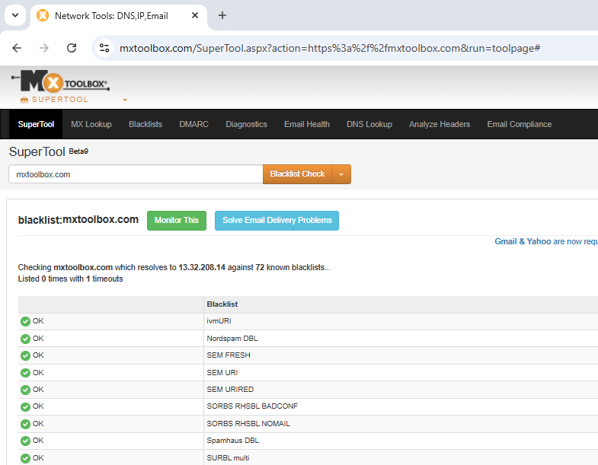Click Solve Email Delivery Problems button
Image resolution: width=598 pixels, height=465 pixels.
(277, 220)
